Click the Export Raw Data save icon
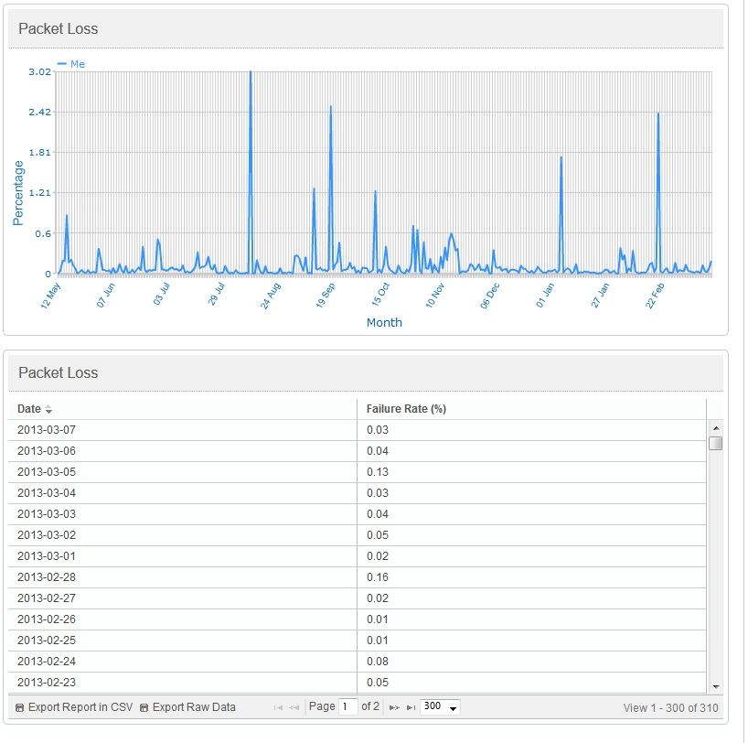 [x=144, y=707]
